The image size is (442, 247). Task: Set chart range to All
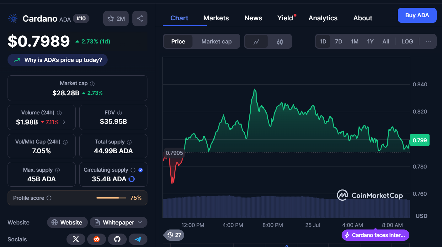pyautogui.click(x=386, y=41)
